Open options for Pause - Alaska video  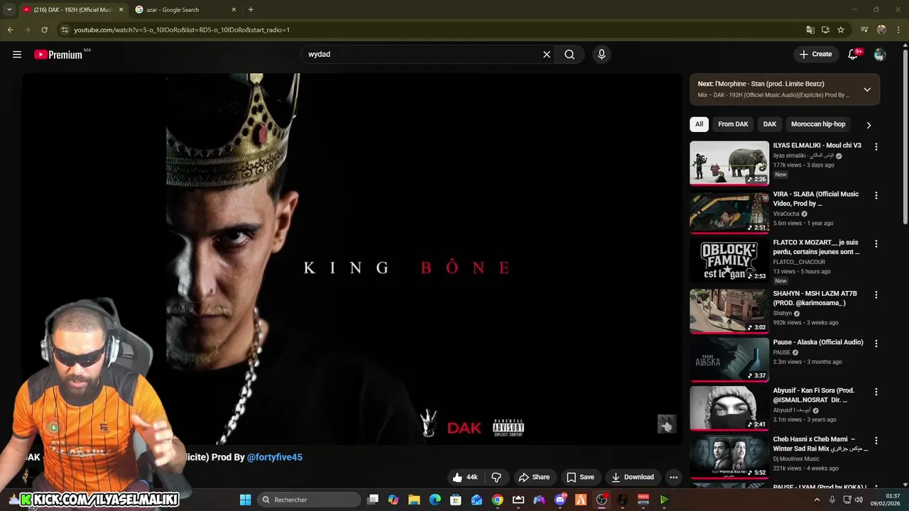click(x=876, y=343)
